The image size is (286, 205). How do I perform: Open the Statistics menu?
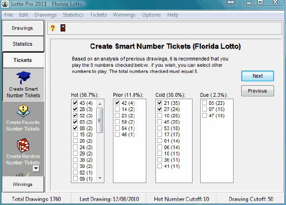73,15
